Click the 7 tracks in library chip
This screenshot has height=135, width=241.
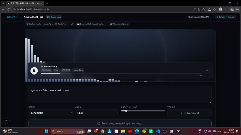(119, 24)
